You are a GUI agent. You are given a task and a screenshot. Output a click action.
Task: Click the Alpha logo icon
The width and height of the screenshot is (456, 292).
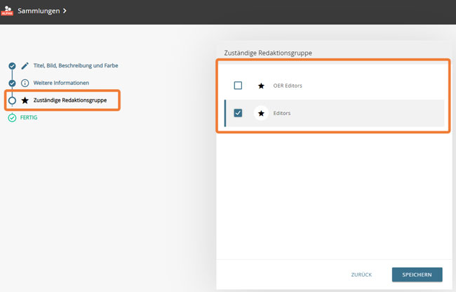pos(7,11)
